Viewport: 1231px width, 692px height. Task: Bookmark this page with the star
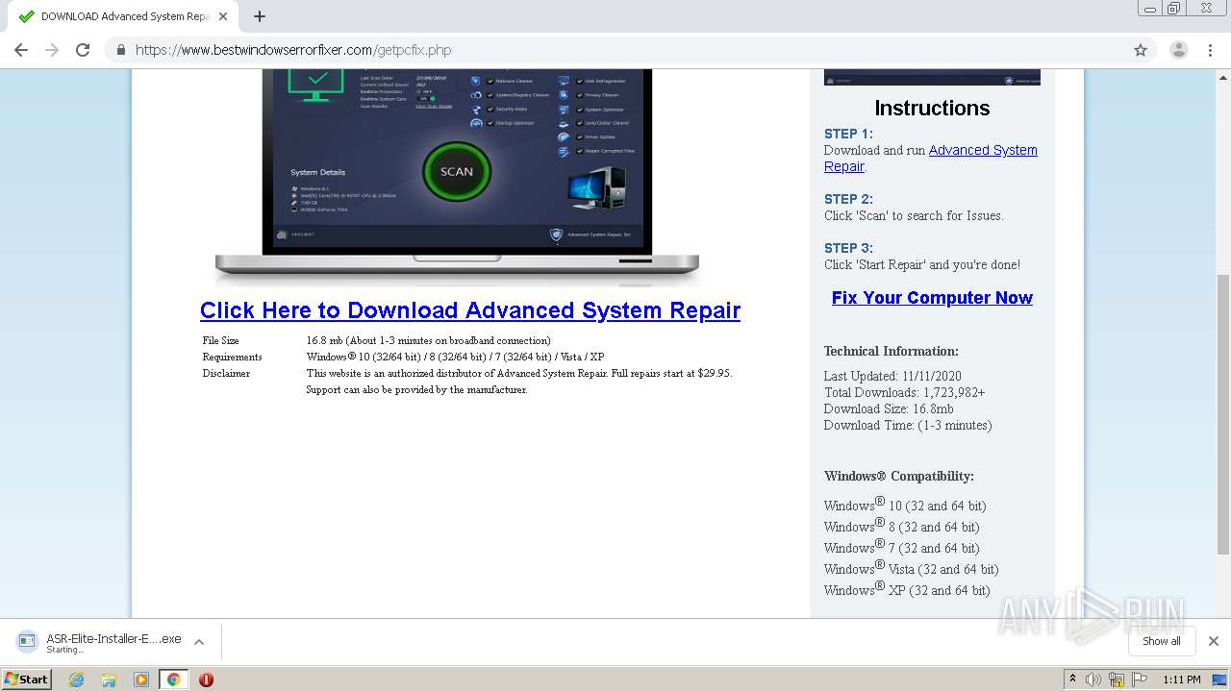point(1141,50)
